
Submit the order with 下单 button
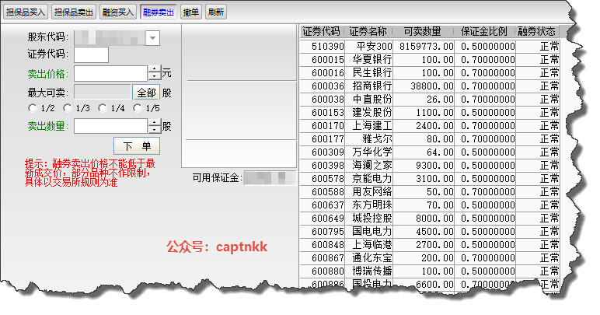[137, 145]
